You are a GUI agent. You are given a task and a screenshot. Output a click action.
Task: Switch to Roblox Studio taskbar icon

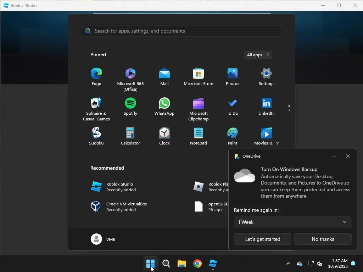(x=213, y=263)
